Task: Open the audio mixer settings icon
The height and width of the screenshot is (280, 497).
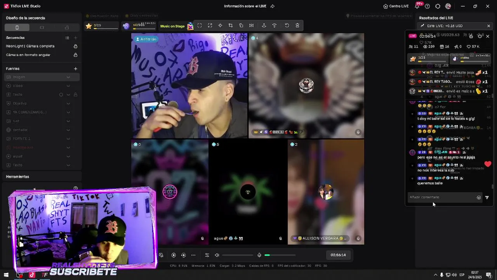Action: [x=207, y=255]
